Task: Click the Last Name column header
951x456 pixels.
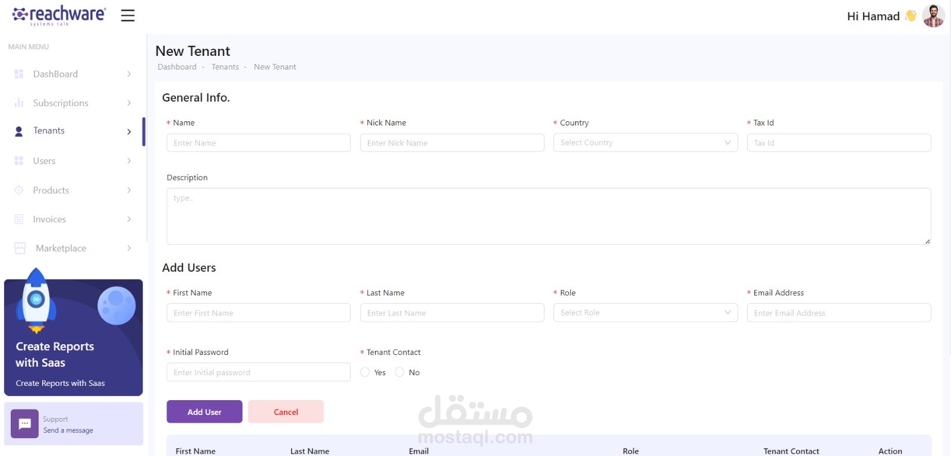Action: coord(310,451)
